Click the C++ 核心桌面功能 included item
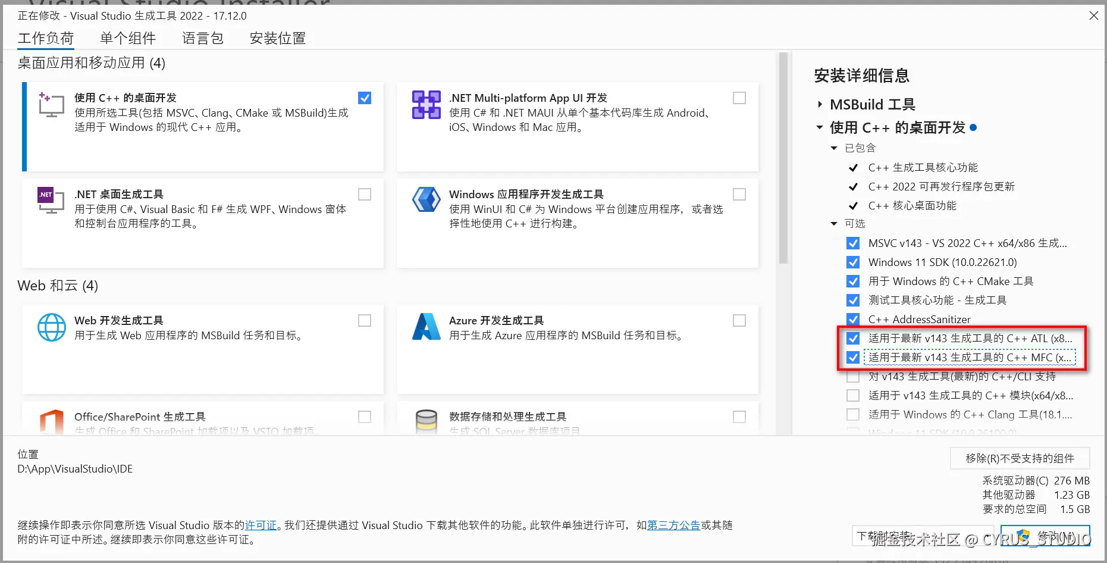Viewport: 1107px width, 563px height. coord(912,206)
